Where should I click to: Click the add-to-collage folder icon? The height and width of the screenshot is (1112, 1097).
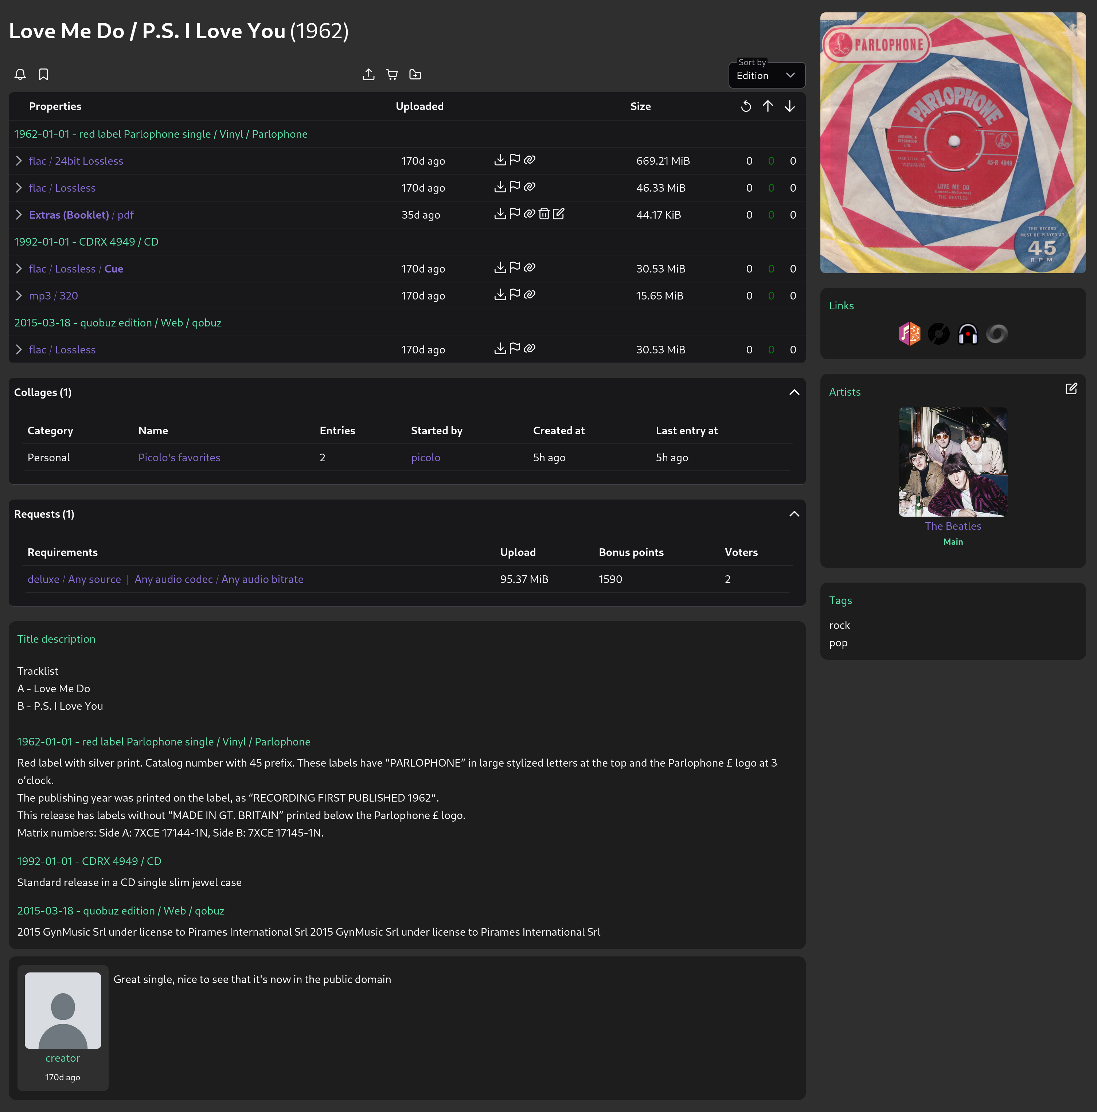[415, 74]
